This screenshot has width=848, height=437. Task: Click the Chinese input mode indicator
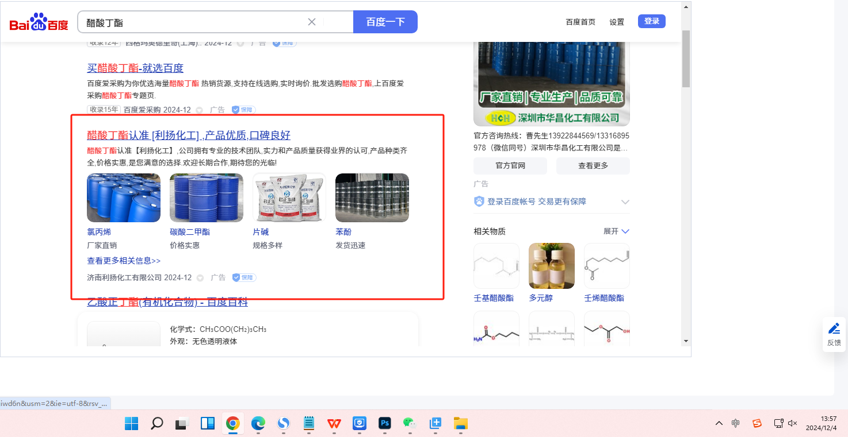click(x=736, y=423)
